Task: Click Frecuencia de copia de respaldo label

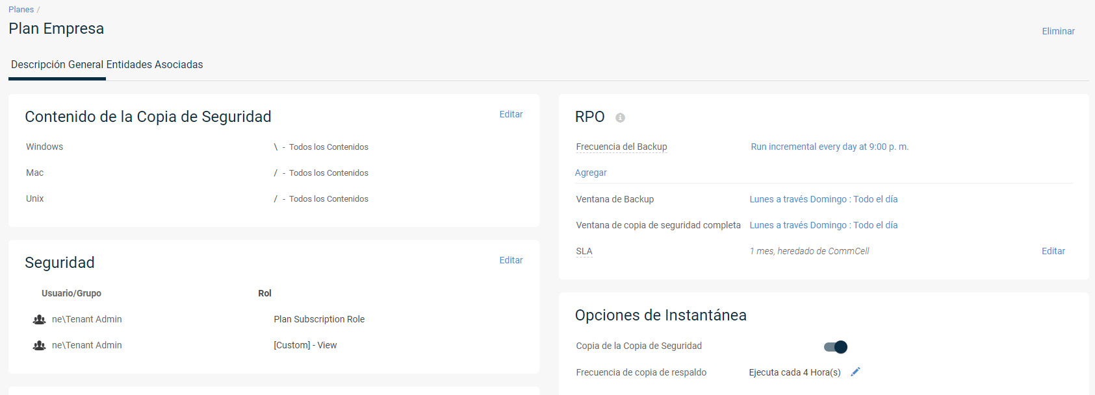Action: (641, 372)
